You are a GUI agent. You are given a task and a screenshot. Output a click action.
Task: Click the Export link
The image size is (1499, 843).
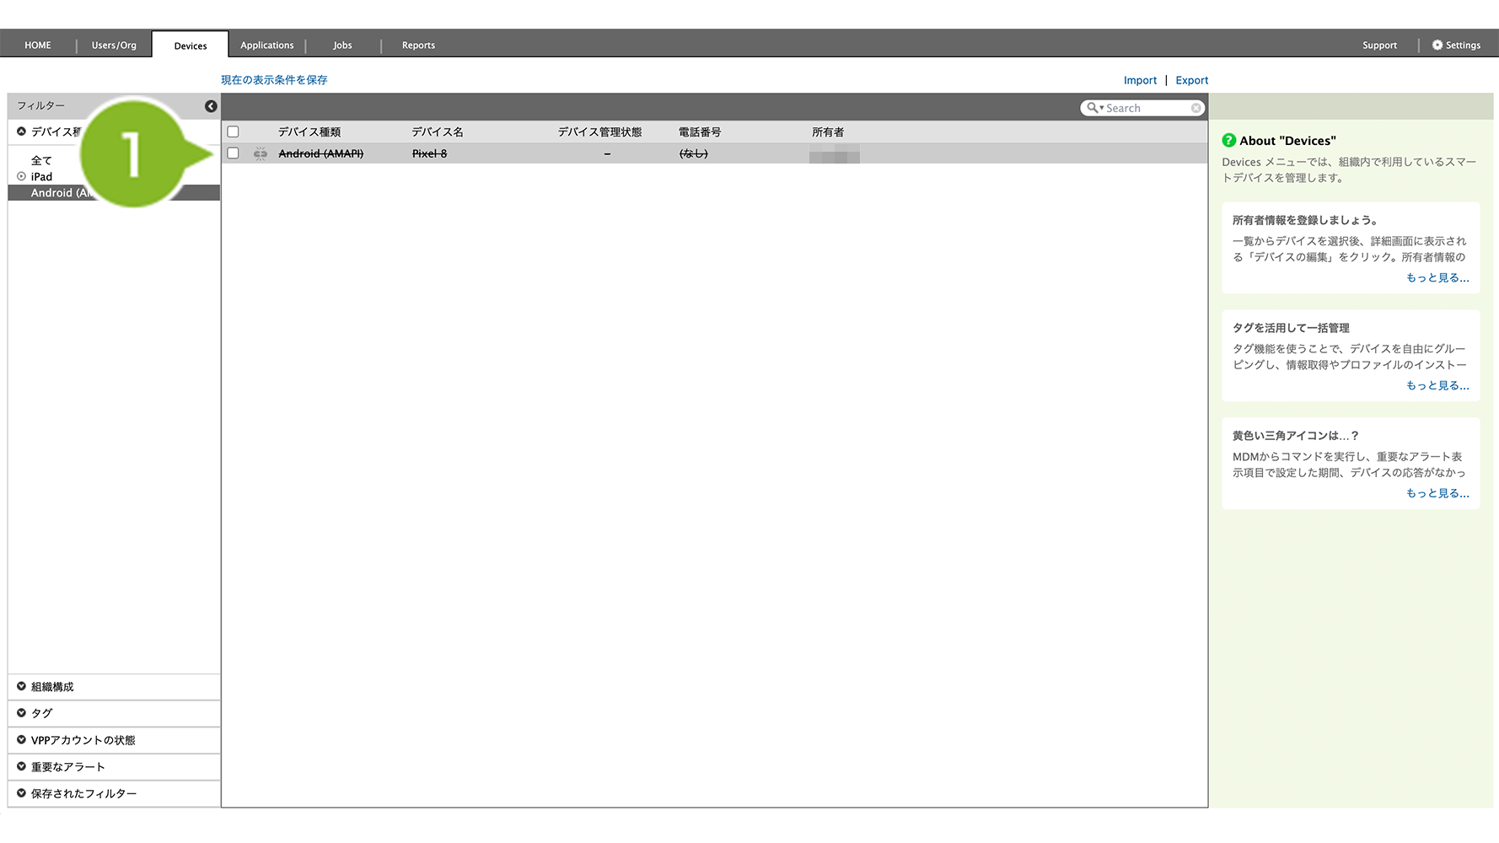click(1192, 80)
